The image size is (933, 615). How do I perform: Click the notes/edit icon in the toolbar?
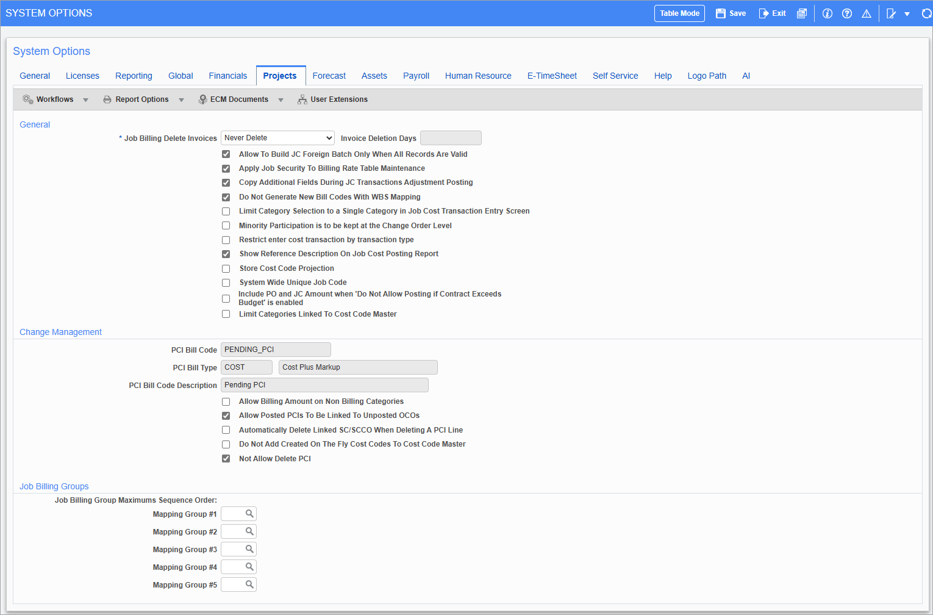(892, 13)
